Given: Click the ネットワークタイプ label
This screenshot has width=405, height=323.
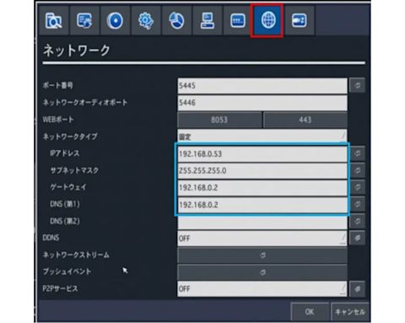Looking at the screenshot, I should pyautogui.click(x=70, y=137).
